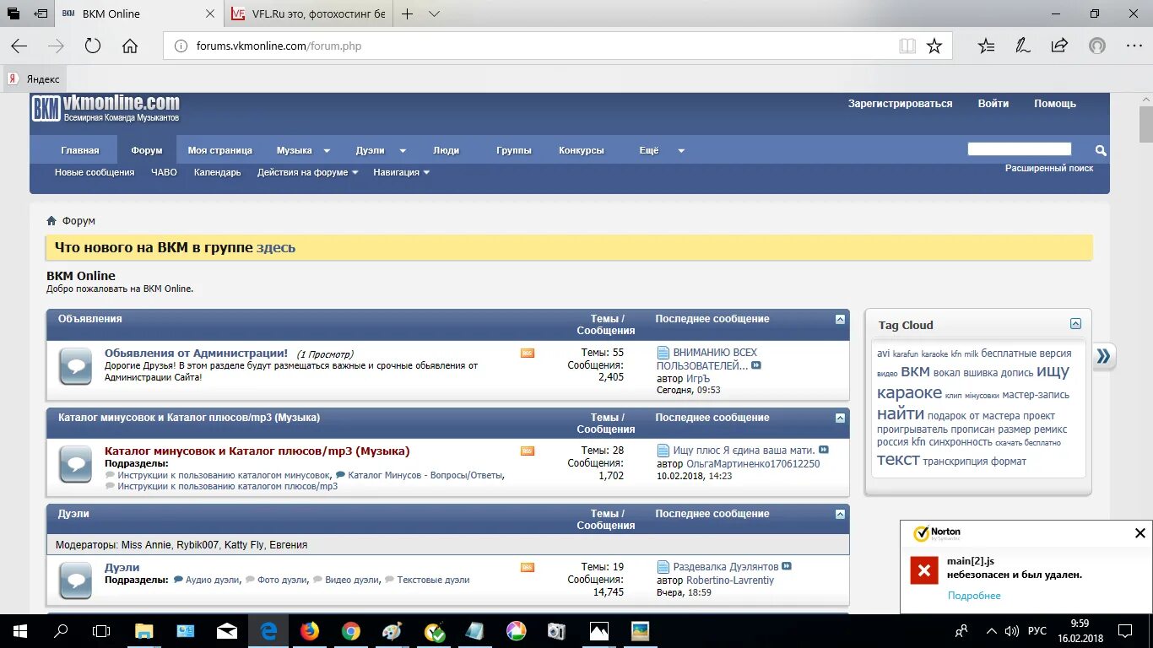Open Task View on taskbar
The height and width of the screenshot is (648, 1153).
click(x=101, y=630)
